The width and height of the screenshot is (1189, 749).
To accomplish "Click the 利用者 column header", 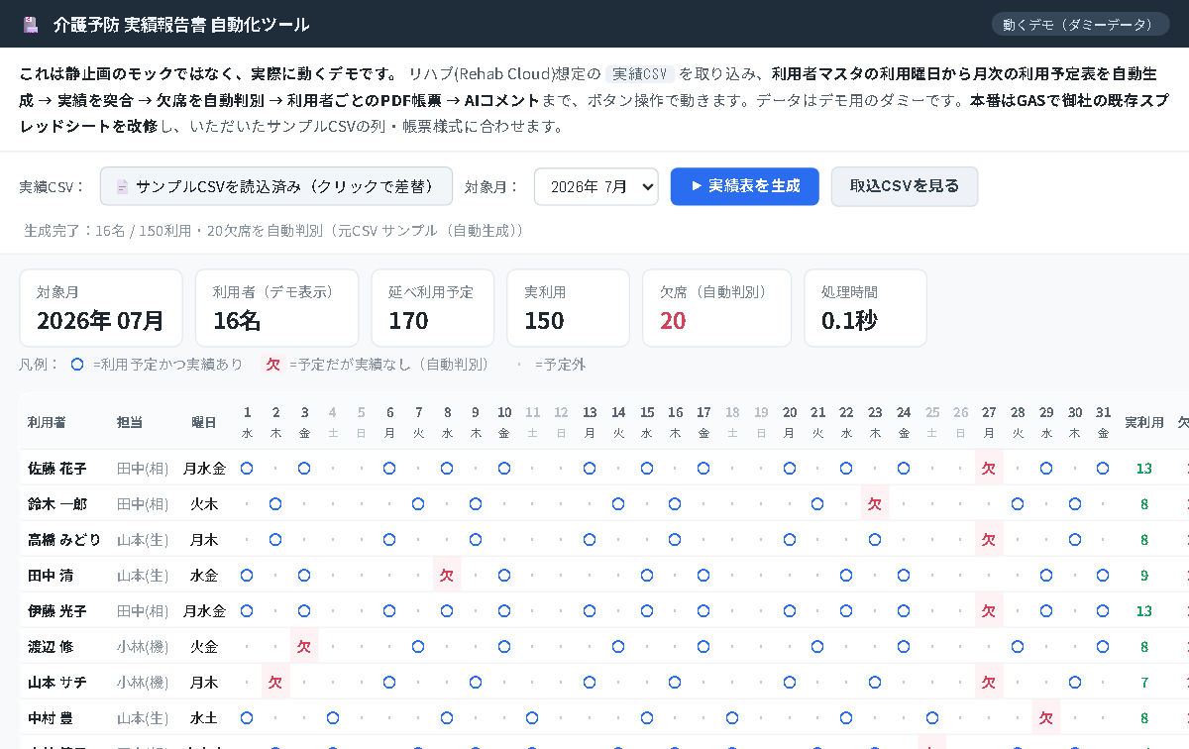I will pyautogui.click(x=47, y=422).
